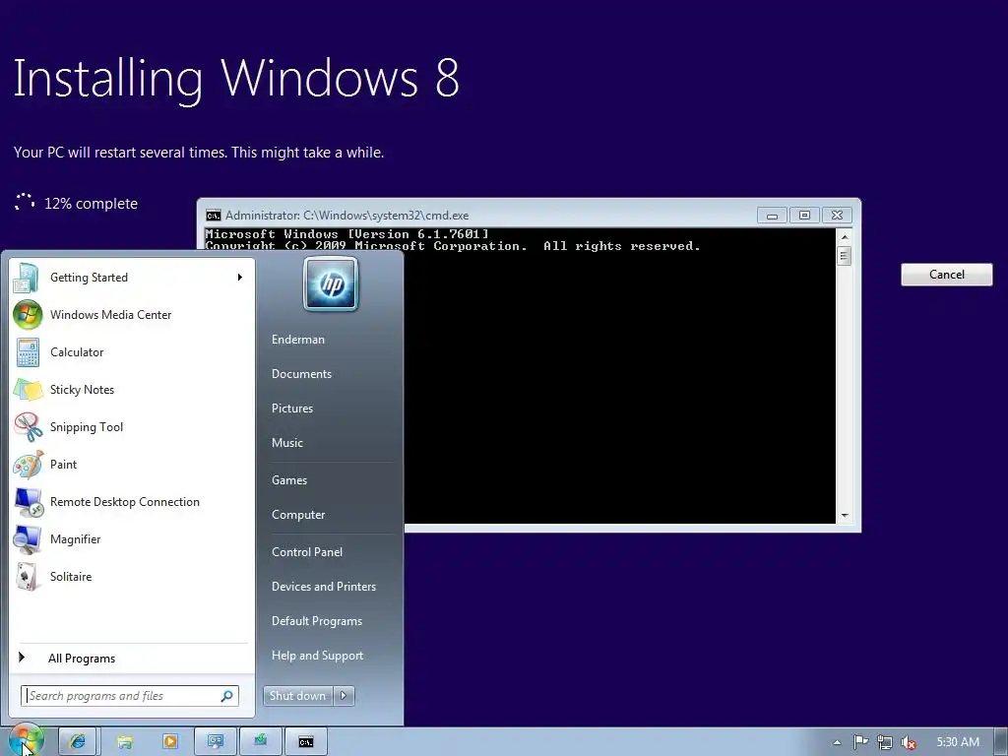Open Internet Explorer from taskbar

78,742
